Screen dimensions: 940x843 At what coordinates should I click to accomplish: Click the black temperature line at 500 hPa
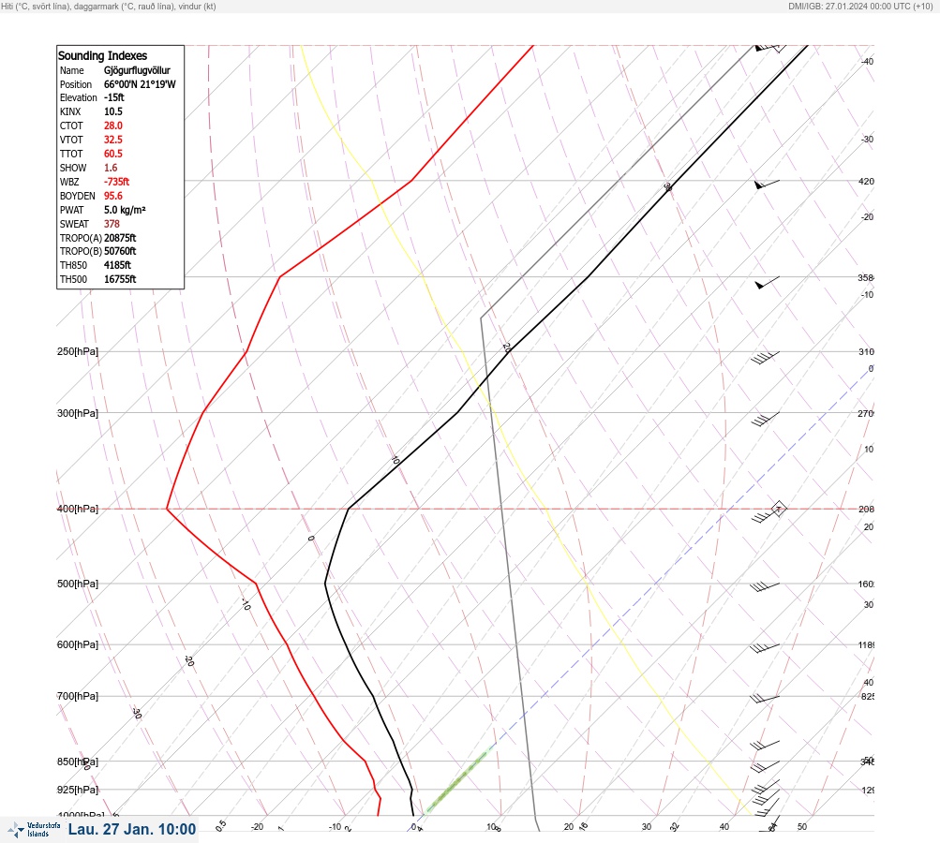point(325,583)
